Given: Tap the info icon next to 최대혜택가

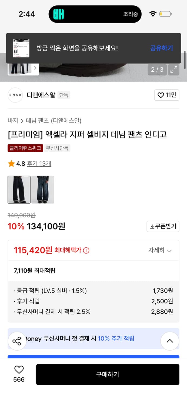Looking at the screenshot, I should coord(86,250).
